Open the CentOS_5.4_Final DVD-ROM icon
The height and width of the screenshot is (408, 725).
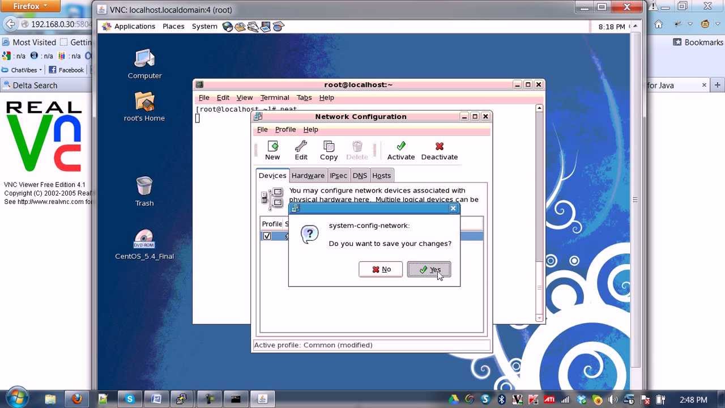coord(144,239)
